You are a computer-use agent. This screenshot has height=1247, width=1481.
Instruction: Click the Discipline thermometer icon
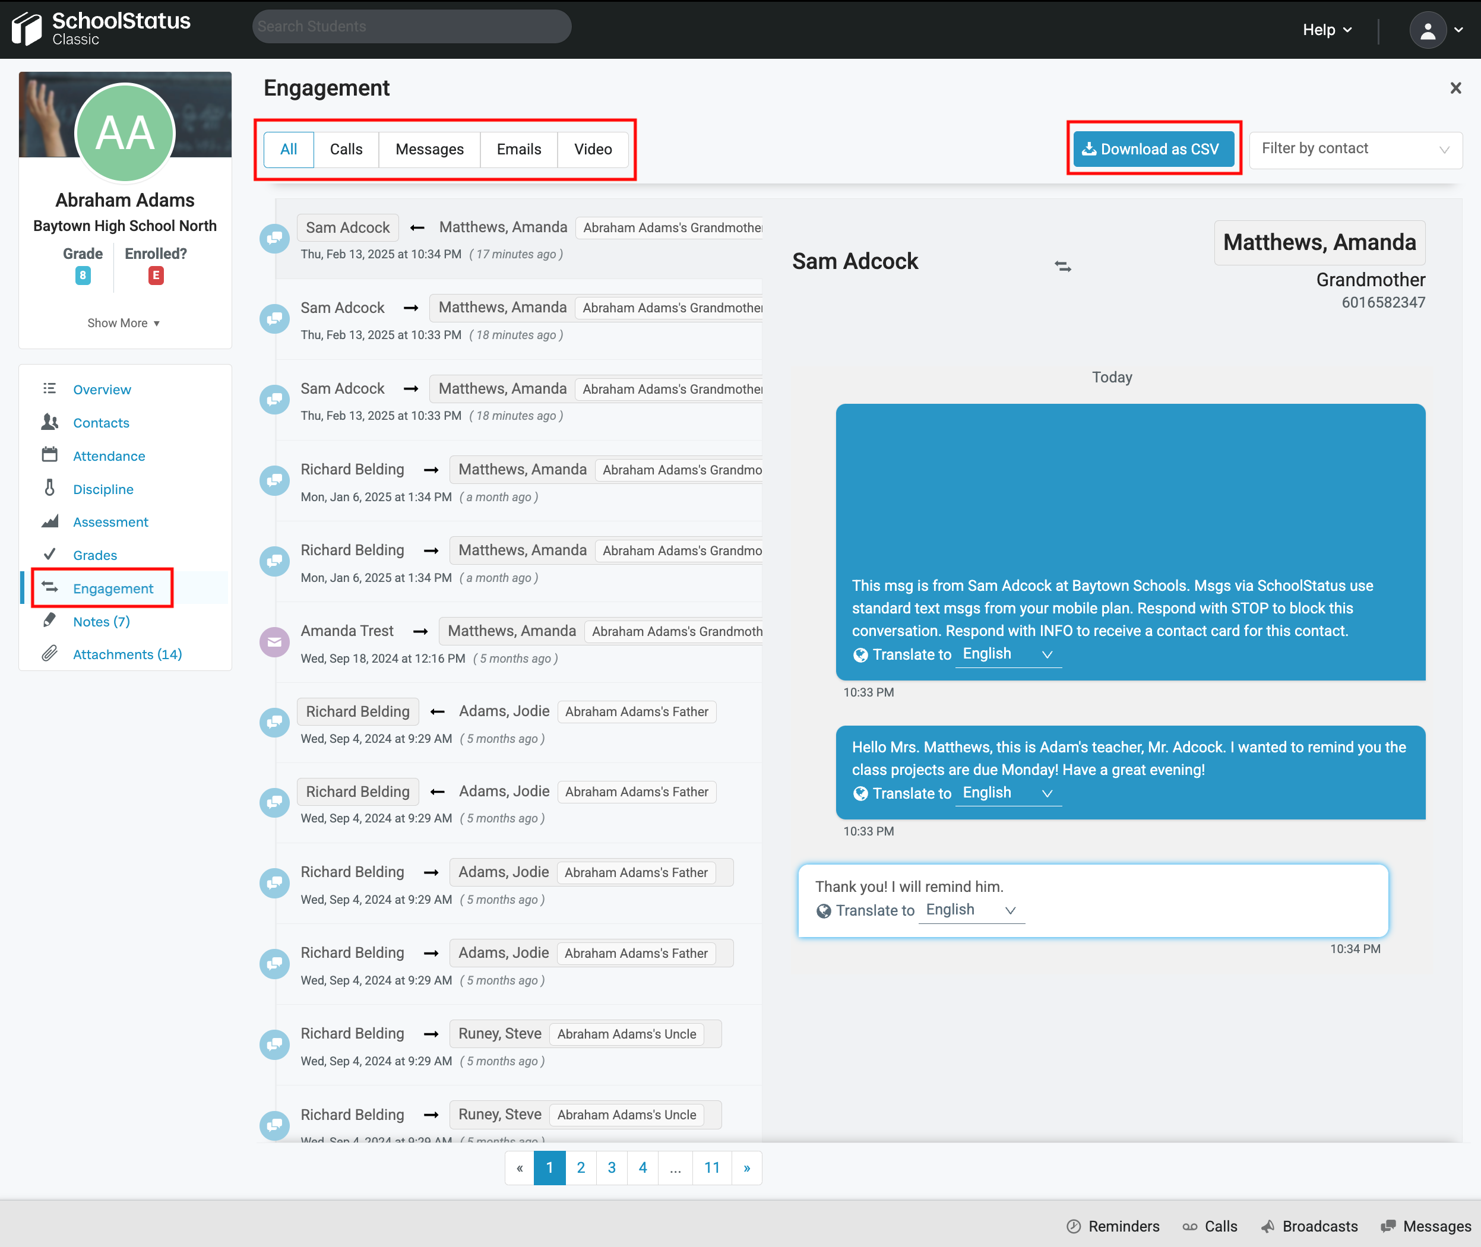click(x=49, y=489)
